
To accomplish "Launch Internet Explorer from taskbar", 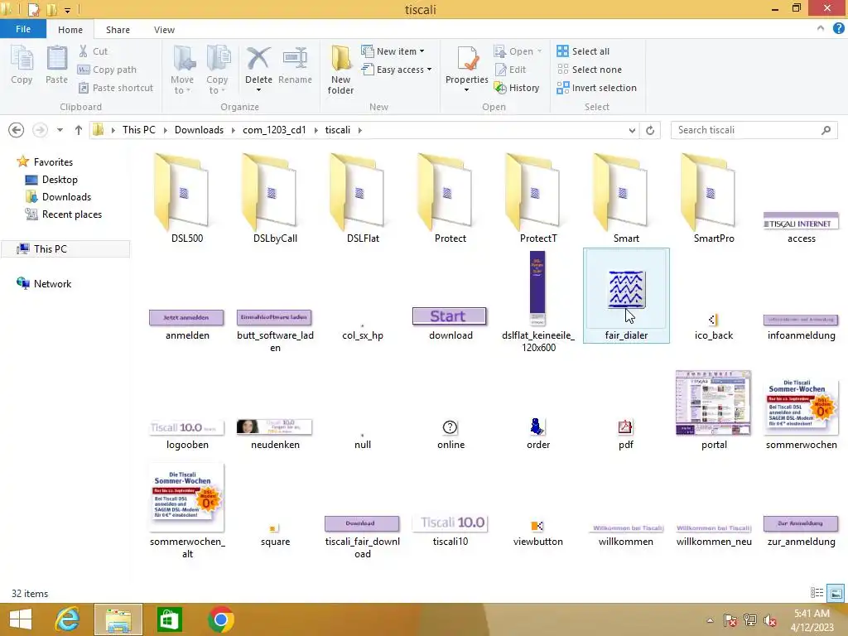I will [x=68, y=619].
